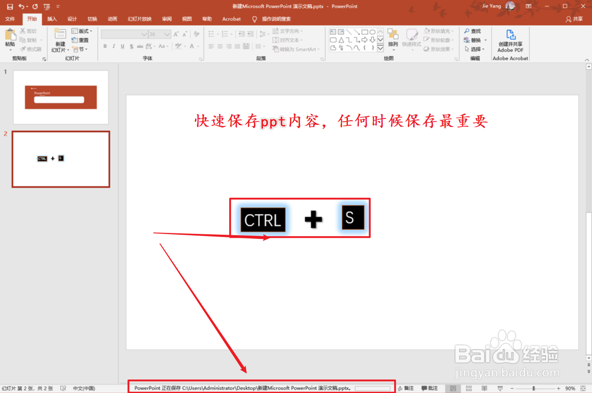Screen dimensions: 592x393
Task: Toggle justify text alignment
Action: click(x=237, y=46)
